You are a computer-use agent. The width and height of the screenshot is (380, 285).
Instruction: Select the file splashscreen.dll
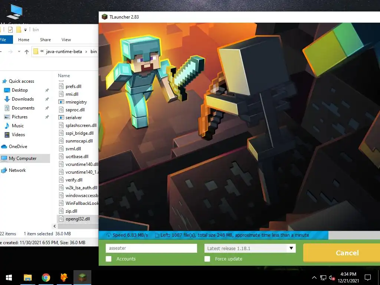pyautogui.click(x=81, y=125)
